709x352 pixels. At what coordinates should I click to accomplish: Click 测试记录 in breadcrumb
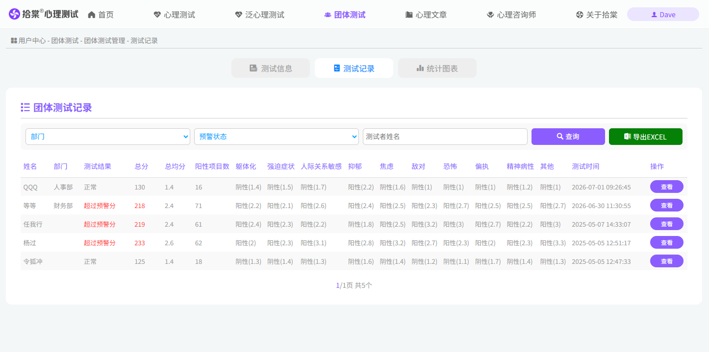(x=144, y=41)
